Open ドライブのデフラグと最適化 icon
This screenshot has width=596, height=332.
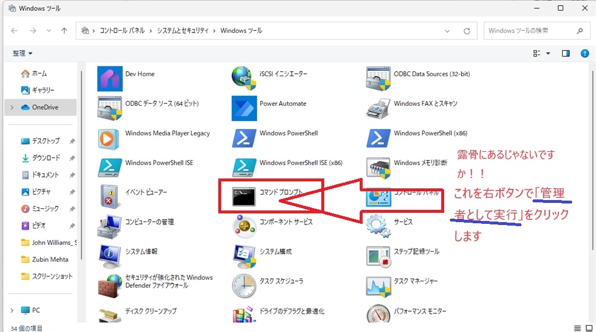point(244,315)
